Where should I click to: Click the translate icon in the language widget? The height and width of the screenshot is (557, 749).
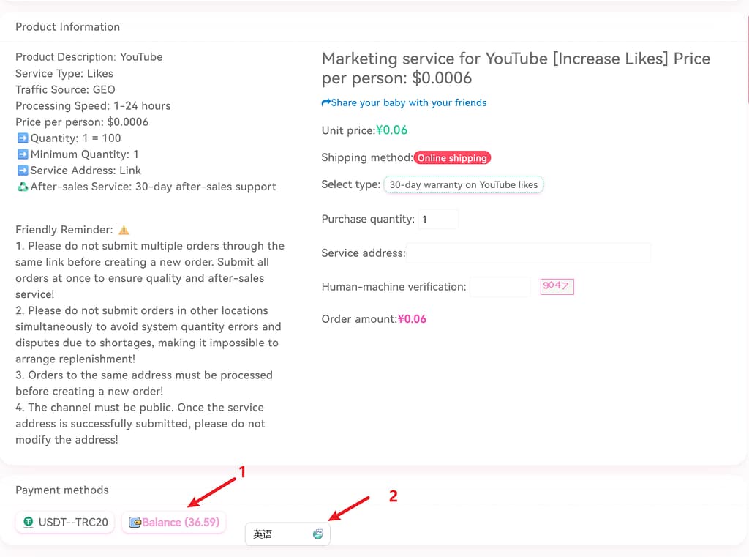[317, 534]
